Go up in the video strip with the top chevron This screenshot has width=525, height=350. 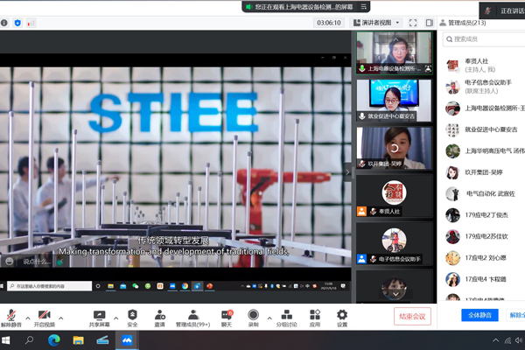395,40
